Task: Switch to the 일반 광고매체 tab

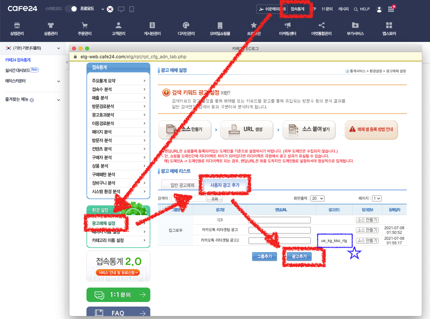Action: [x=182, y=185]
